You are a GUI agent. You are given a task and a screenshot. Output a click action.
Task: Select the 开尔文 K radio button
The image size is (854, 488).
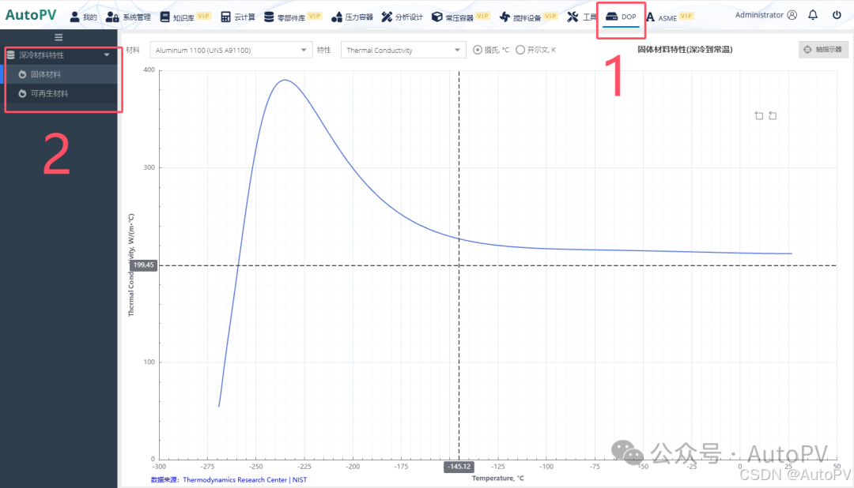click(520, 50)
